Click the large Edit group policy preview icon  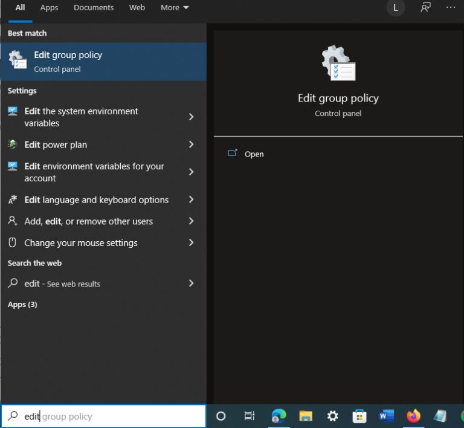click(x=338, y=63)
